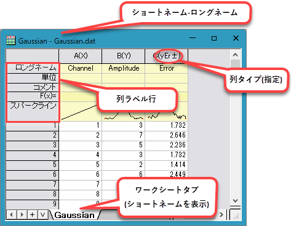
Task: Select column header B(Y)
Action: (124, 56)
